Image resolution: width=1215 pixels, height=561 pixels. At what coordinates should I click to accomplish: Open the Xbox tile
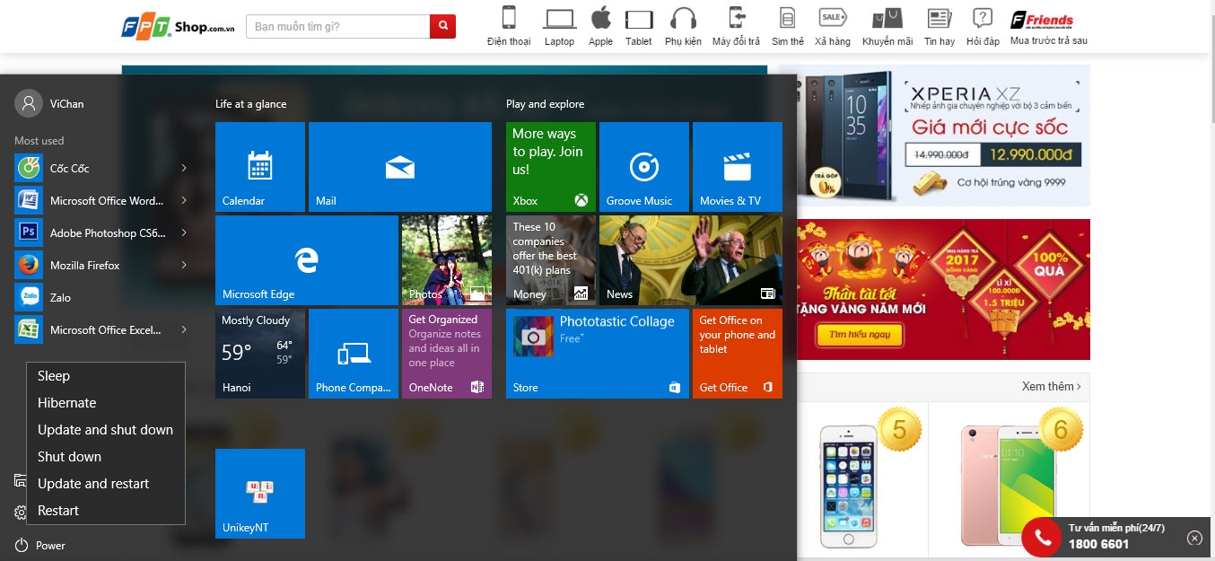click(x=551, y=167)
